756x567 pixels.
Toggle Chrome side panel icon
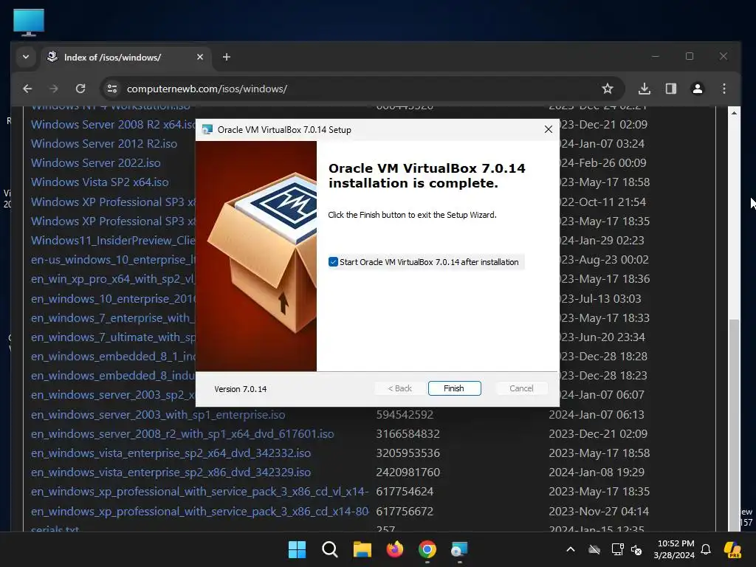670,89
